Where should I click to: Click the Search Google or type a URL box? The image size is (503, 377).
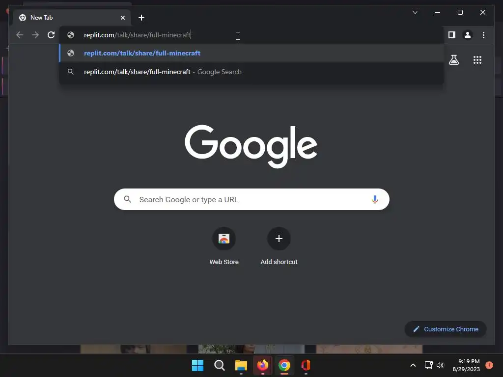click(251, 199)
